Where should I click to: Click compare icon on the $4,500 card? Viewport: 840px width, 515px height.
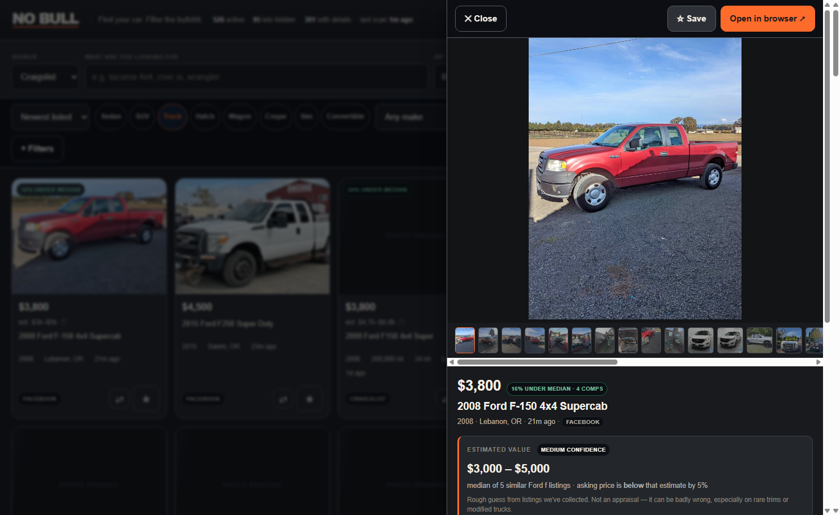(x=283, y=399)
